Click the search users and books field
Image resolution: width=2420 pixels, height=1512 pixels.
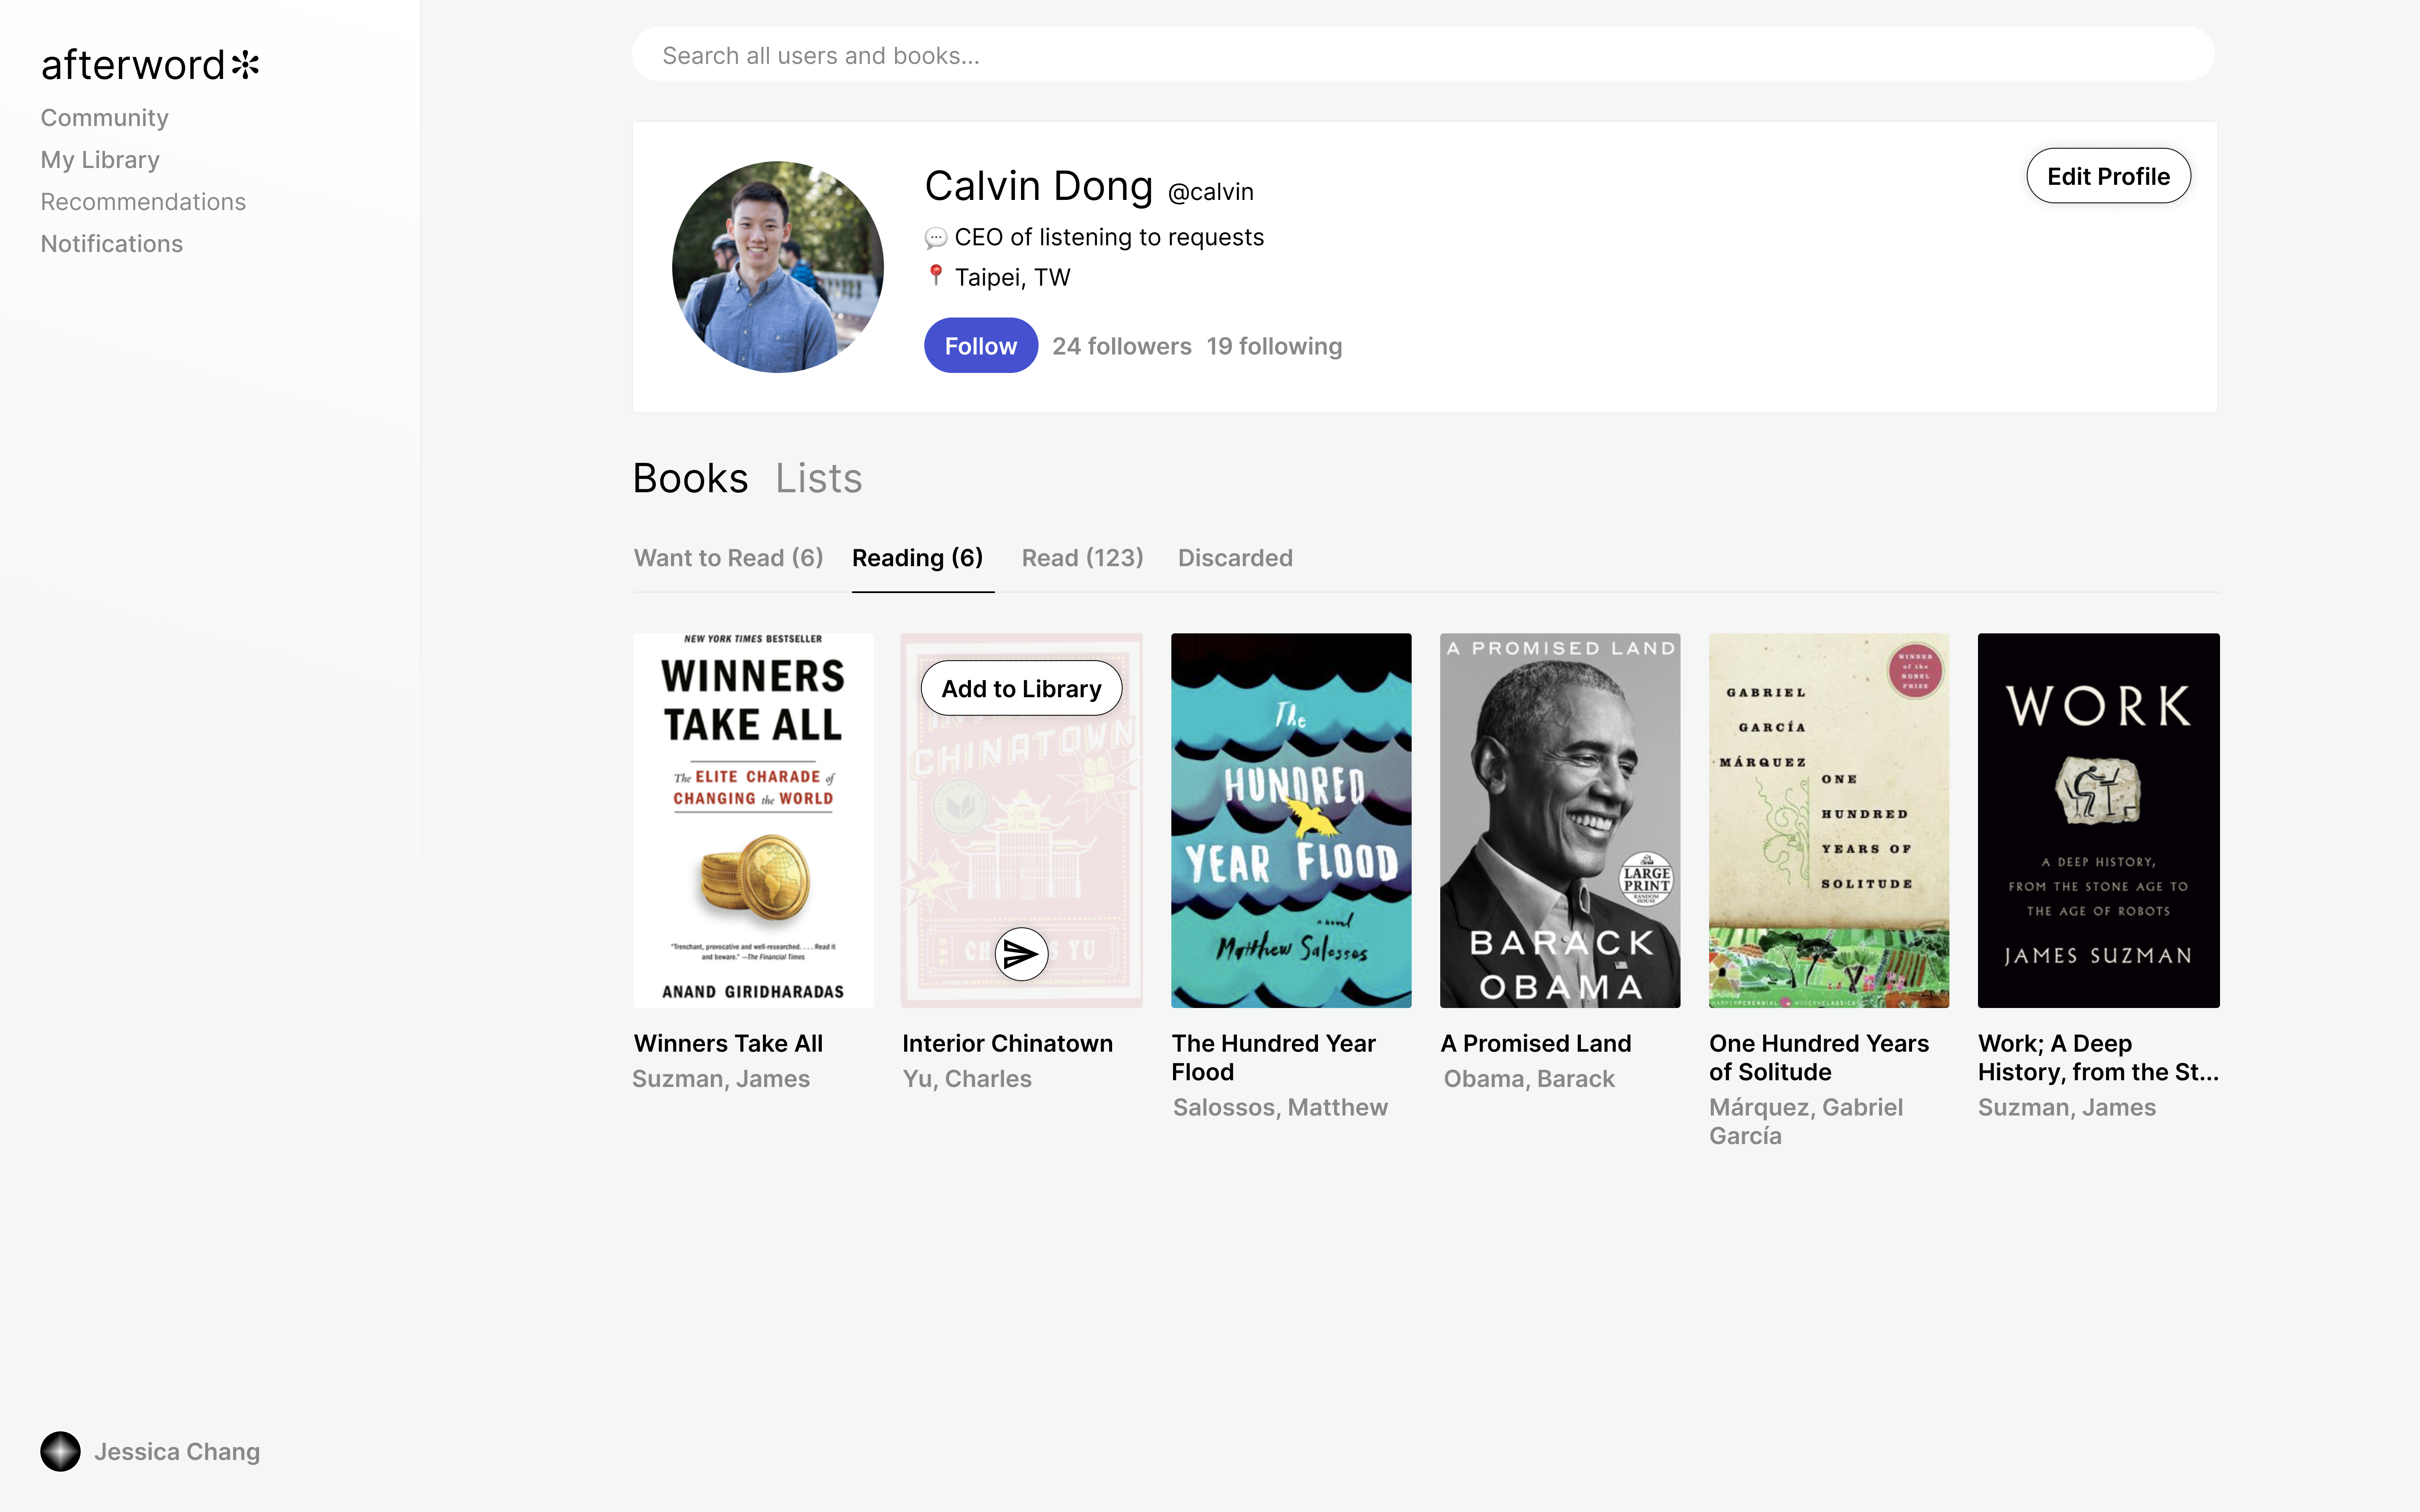(1422, 55)
